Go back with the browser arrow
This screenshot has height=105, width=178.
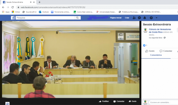[3, 7]
